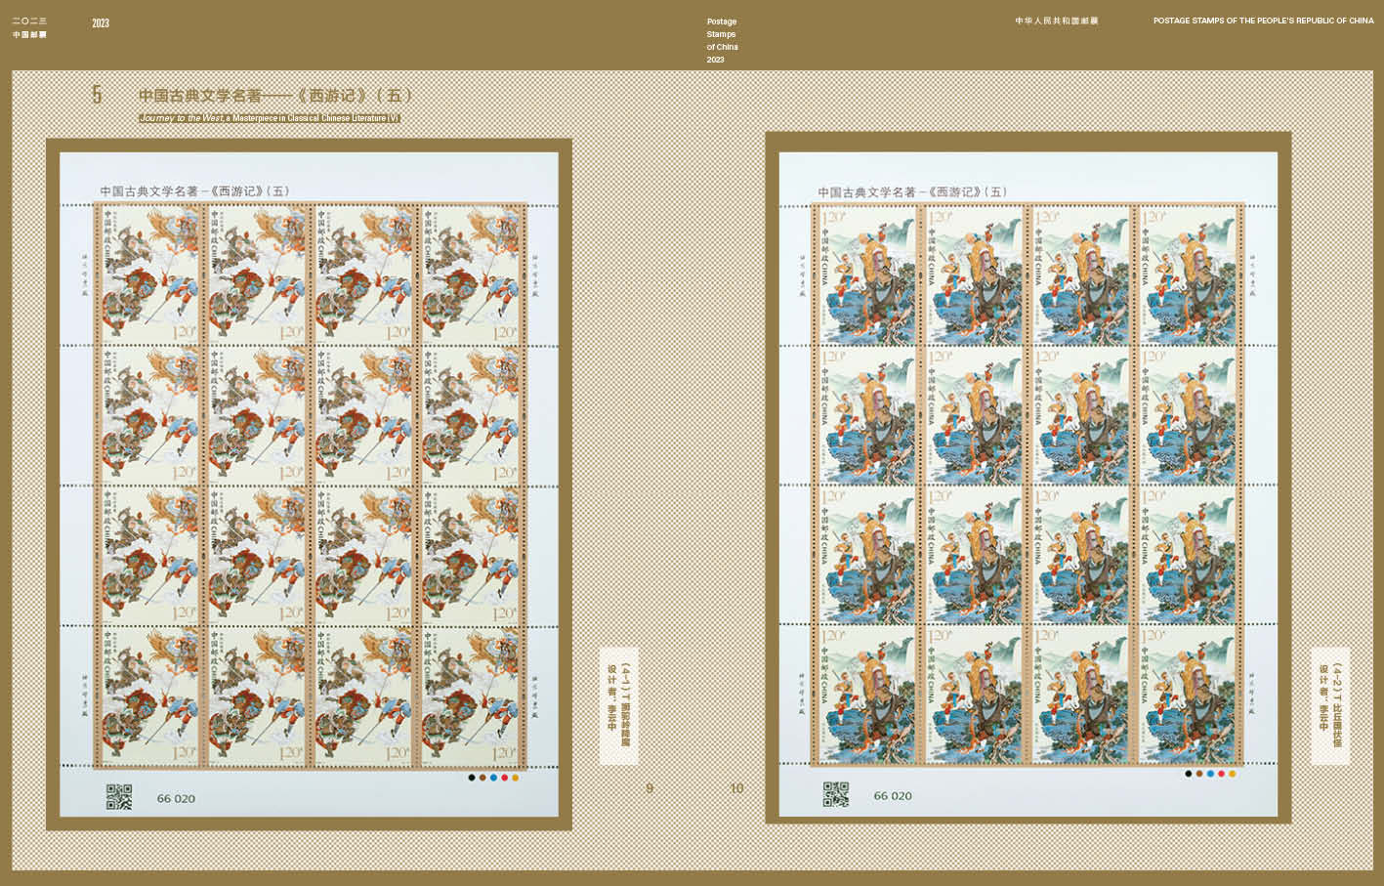
Task: Click the QR code on the right stamp sheet
Action: (835, 794)
